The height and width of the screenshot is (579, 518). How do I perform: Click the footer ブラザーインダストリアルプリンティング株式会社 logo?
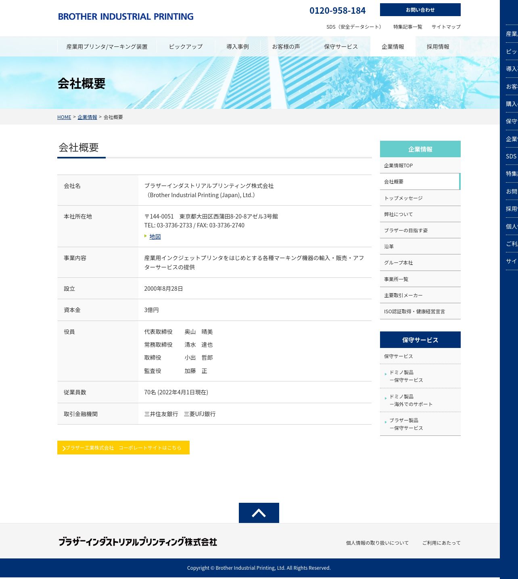pyautogui.click(x=138, y=542)
